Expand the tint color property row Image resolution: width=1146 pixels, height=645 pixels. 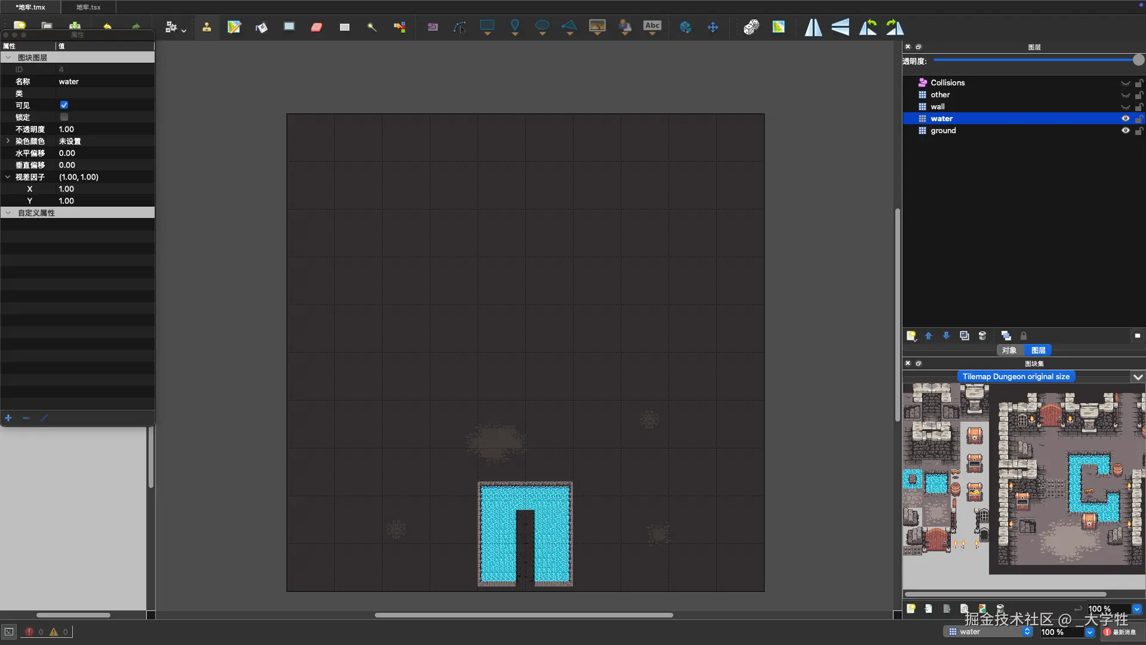[x=8, y=141]
